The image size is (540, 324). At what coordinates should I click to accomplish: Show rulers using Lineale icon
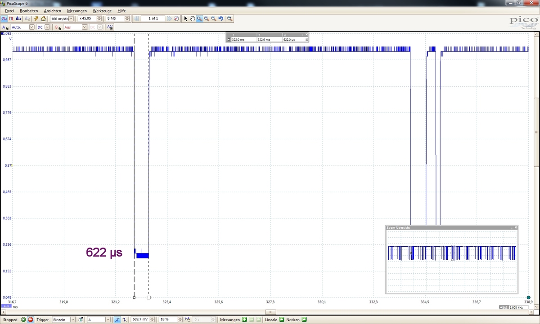(x=282, y=320)
